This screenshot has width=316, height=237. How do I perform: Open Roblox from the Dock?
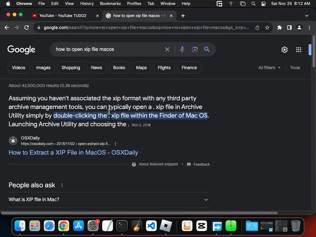[x=166, y=226]
